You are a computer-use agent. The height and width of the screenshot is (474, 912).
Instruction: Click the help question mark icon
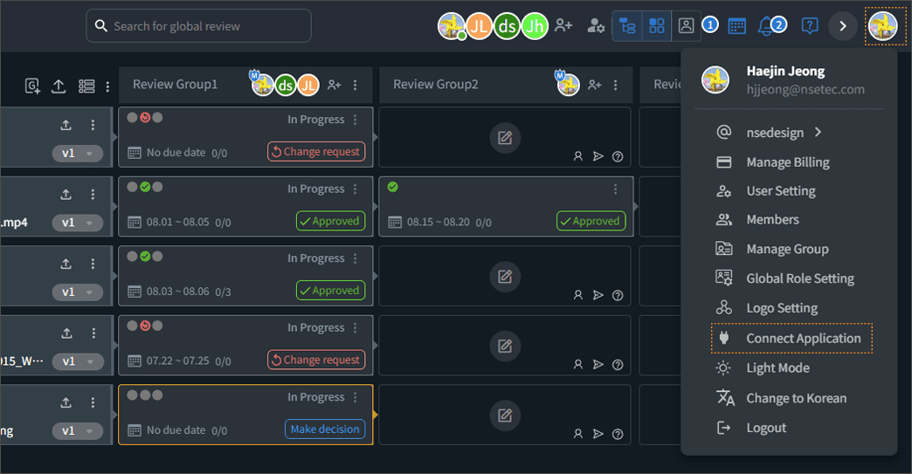tap(810, 26)
